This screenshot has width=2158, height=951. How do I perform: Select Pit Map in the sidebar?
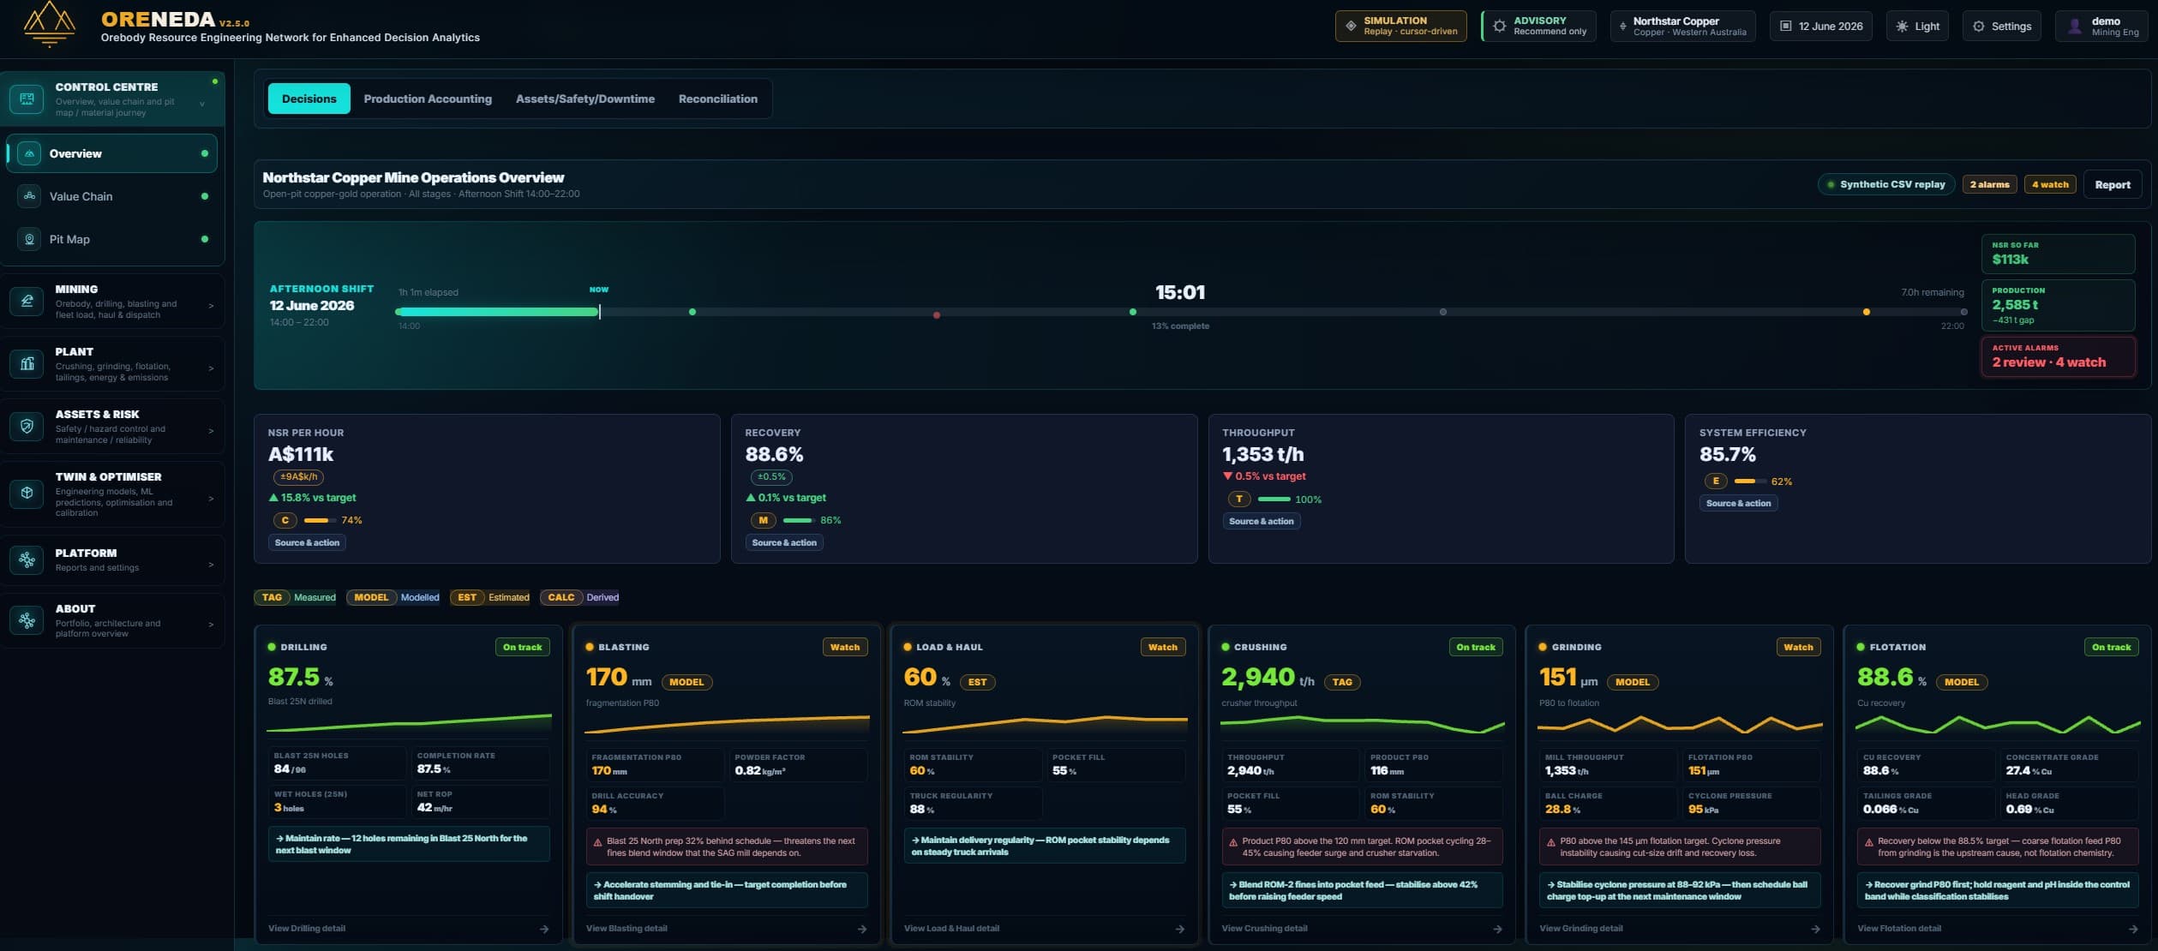click(111, 239)
